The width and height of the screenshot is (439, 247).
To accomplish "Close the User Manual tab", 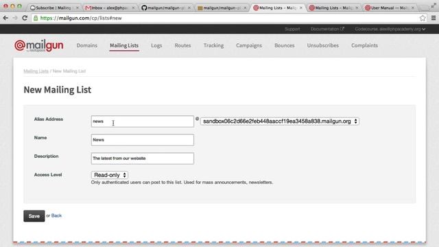I will tap(413, 8).
